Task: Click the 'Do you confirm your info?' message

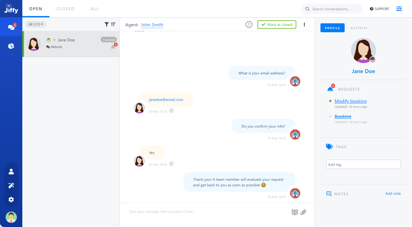Action: [263, 126]
